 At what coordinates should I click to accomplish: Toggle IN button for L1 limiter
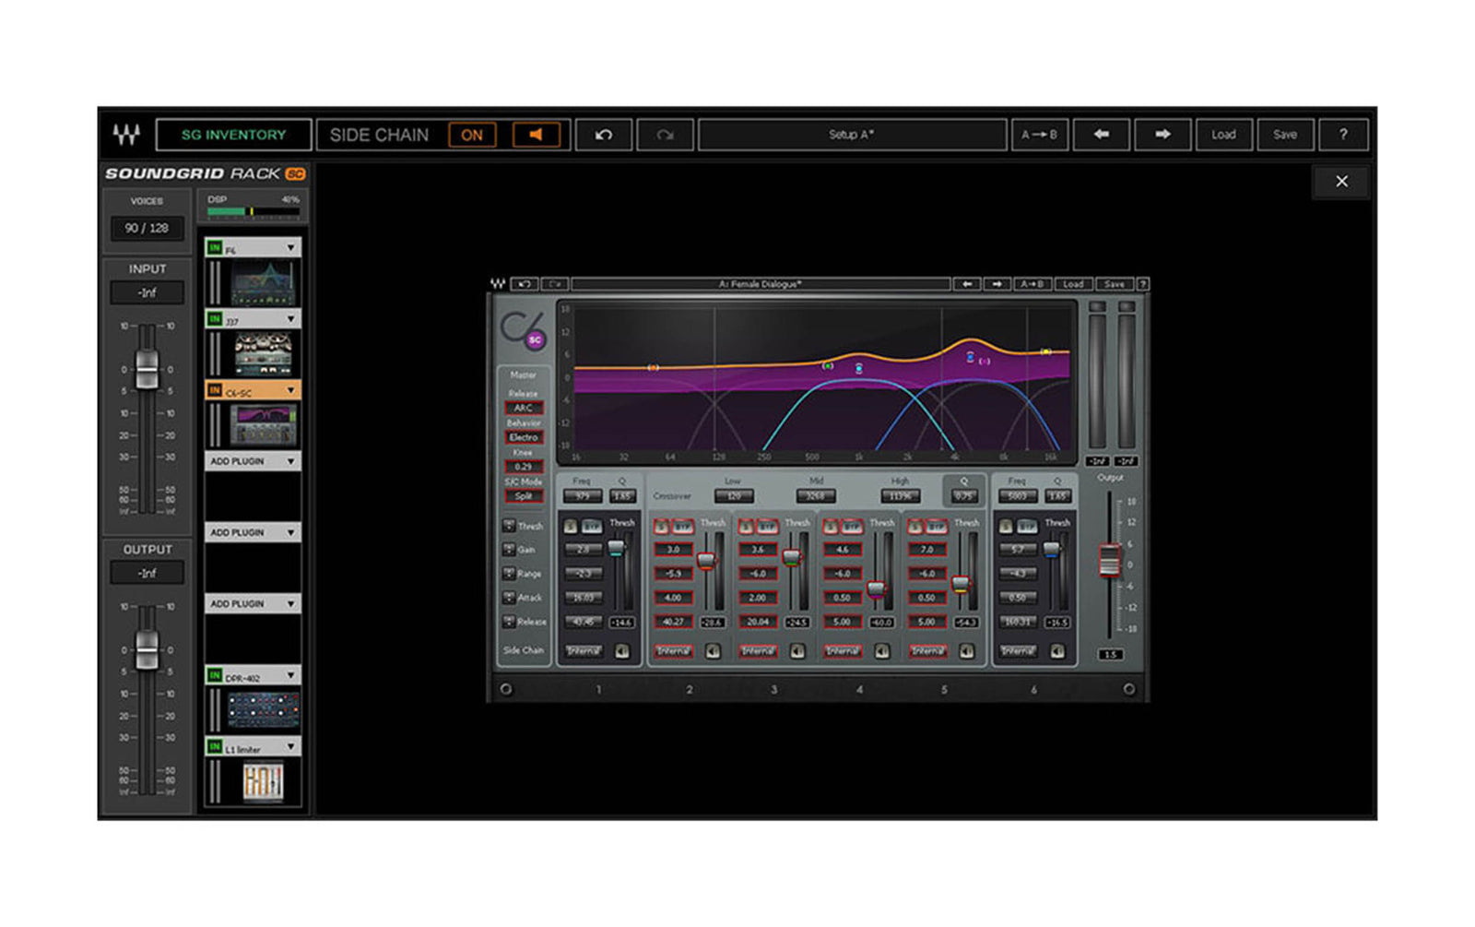[x=215, y=746]
